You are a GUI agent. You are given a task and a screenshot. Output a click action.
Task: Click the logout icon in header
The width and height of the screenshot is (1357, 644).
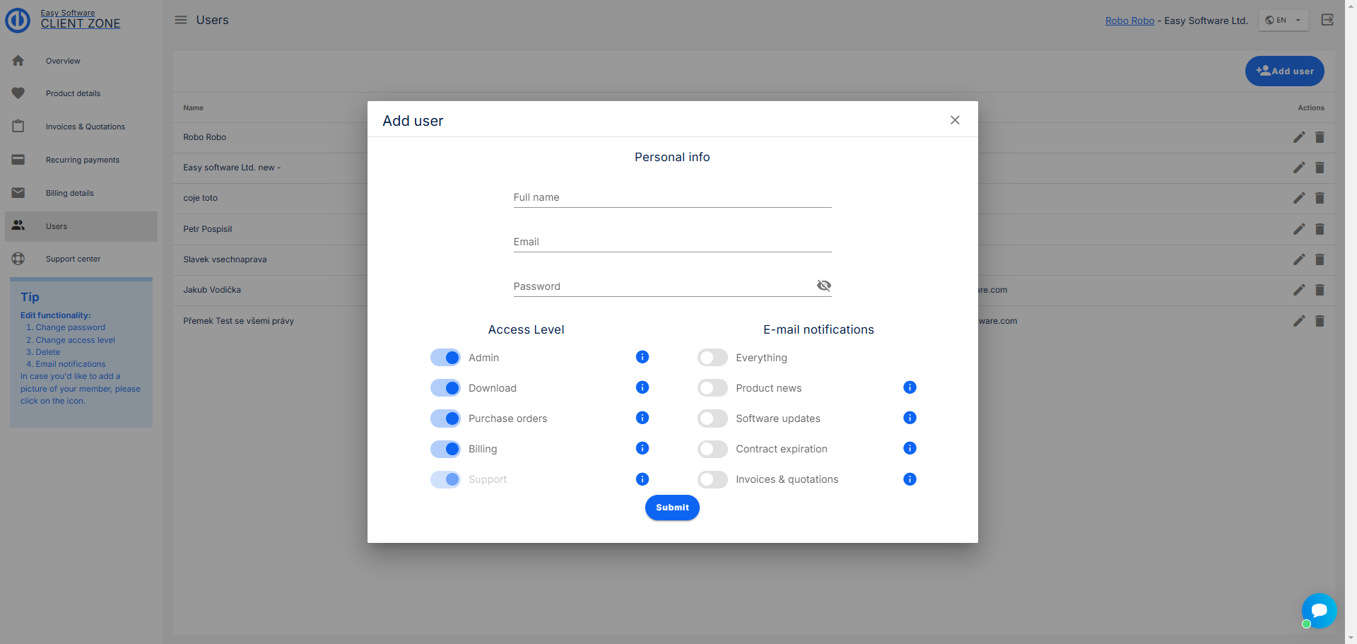tap(1327, 20)
